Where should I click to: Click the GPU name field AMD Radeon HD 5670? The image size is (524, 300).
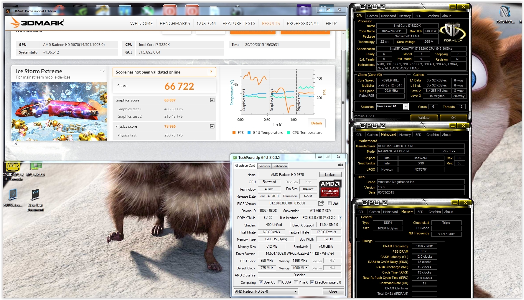click(x=287, y=175)
